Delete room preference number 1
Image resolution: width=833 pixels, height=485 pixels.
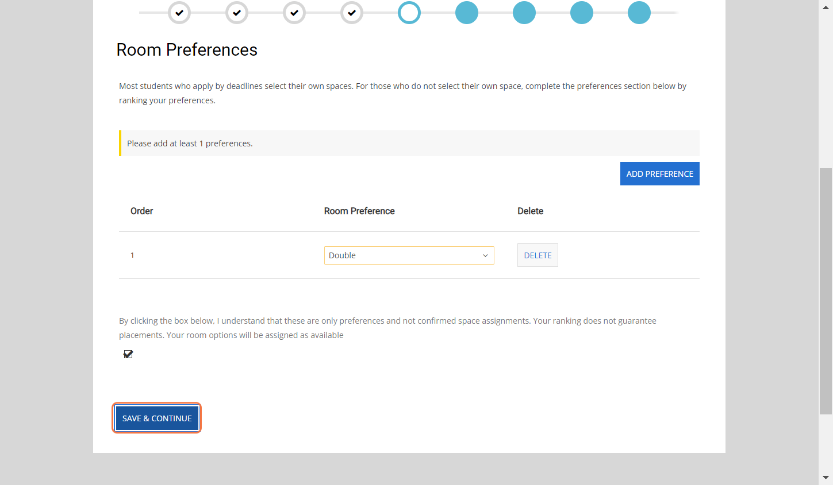(x=538, y=255)
